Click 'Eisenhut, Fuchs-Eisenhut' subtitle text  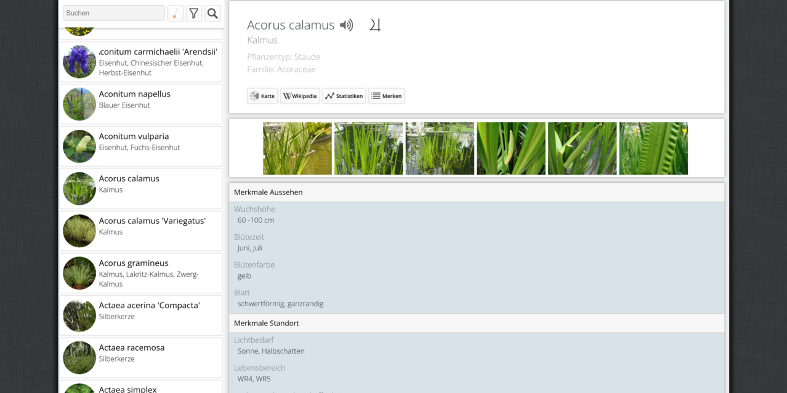[x=140, y=148]
